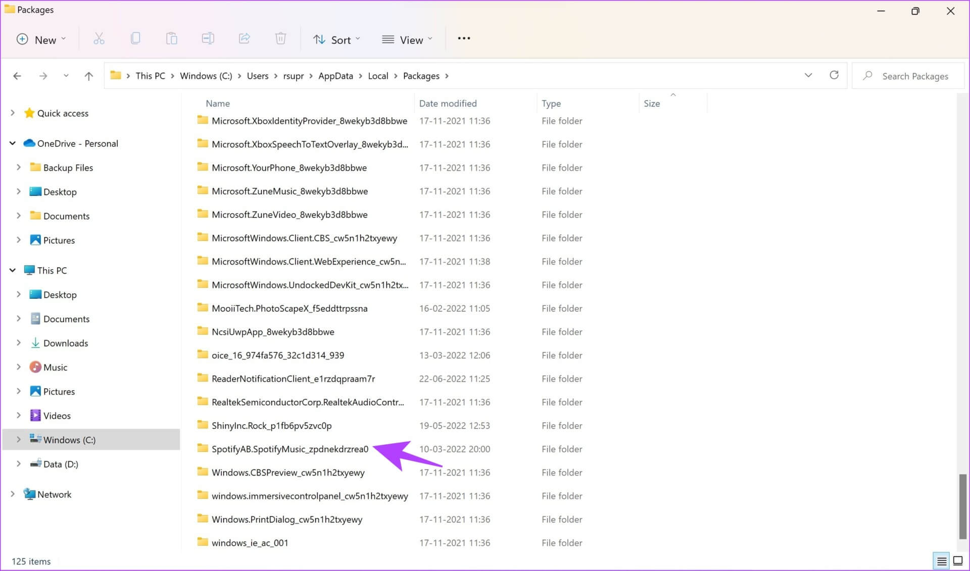Open the View dropdown menu
The width and height of the screenshot is (970, 571).
tap(407, 39)
